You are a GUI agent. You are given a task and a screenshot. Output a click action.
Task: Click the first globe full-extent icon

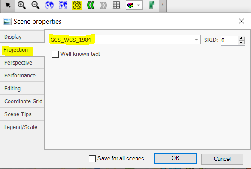tap(49, 5)
